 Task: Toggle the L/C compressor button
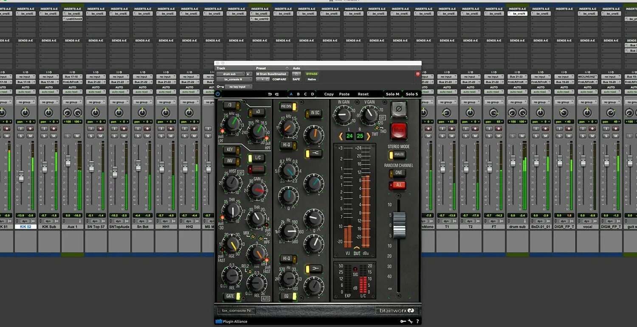pos(256,158)
